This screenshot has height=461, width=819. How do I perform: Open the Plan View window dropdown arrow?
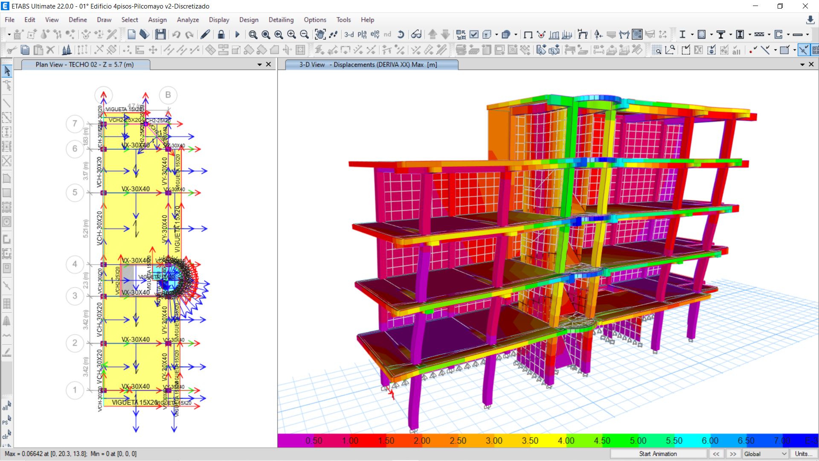pyautogui.click(x=259, y=64)
